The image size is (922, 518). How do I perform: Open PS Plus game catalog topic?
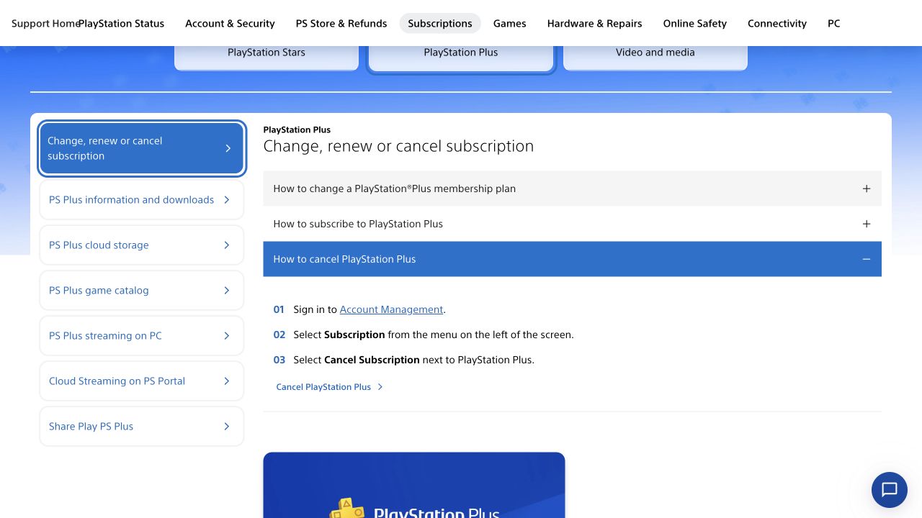142,291
